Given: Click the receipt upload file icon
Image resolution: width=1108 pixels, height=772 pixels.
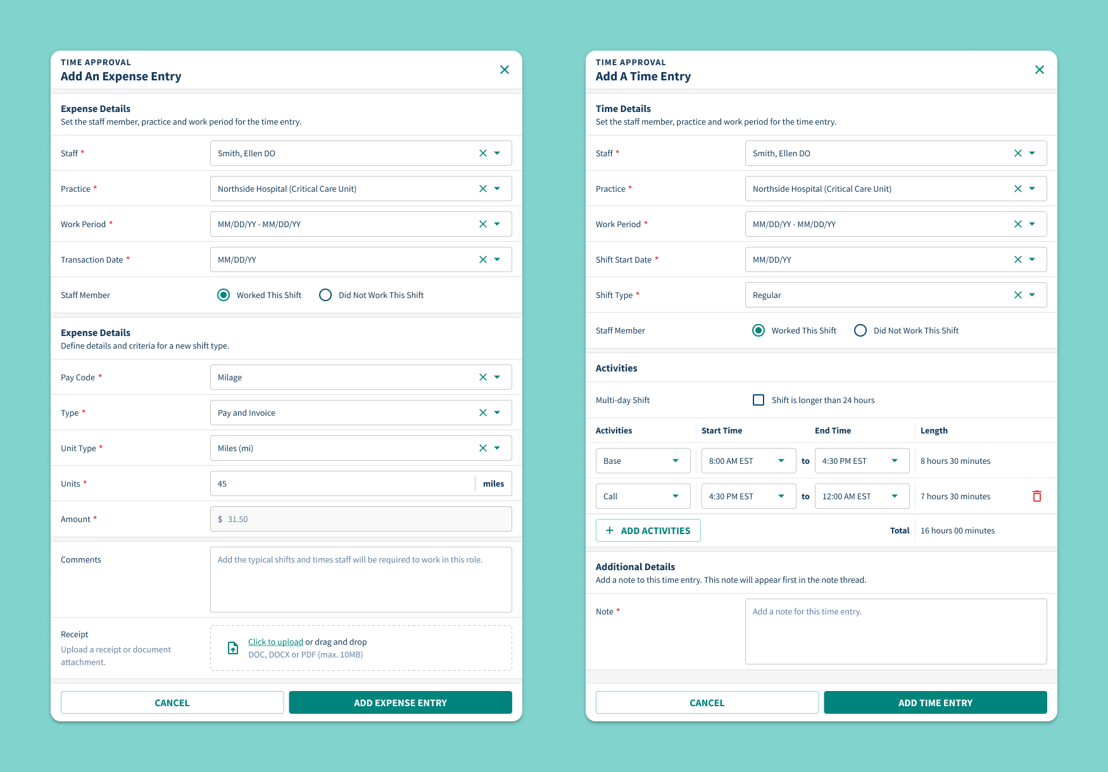Looking at the screenshot, I should [233, 648].
